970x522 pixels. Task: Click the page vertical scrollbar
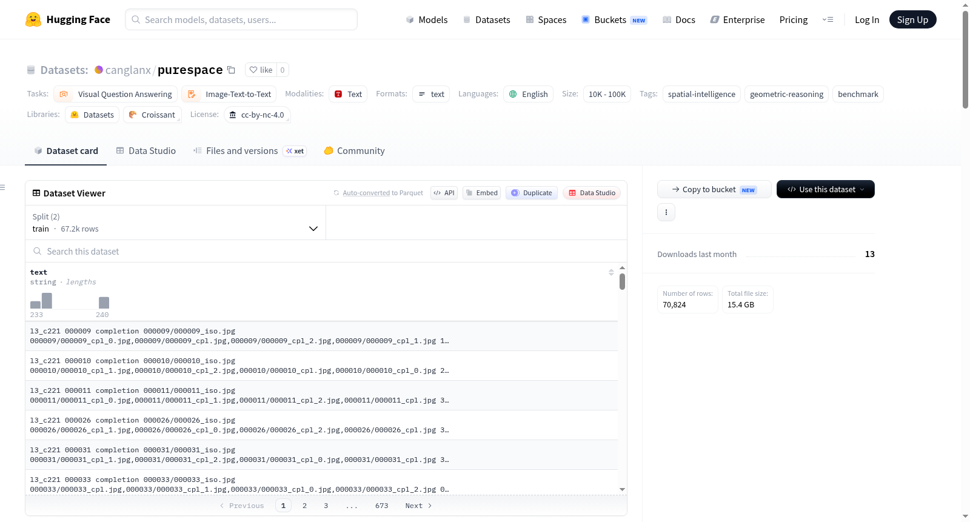pyautogui.click(x=965, y=61)
